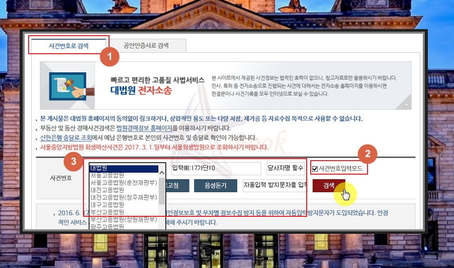Refresh the captcha with the 새로고침 button
This screenshot has height=268, width=454.
coord(177,186)
